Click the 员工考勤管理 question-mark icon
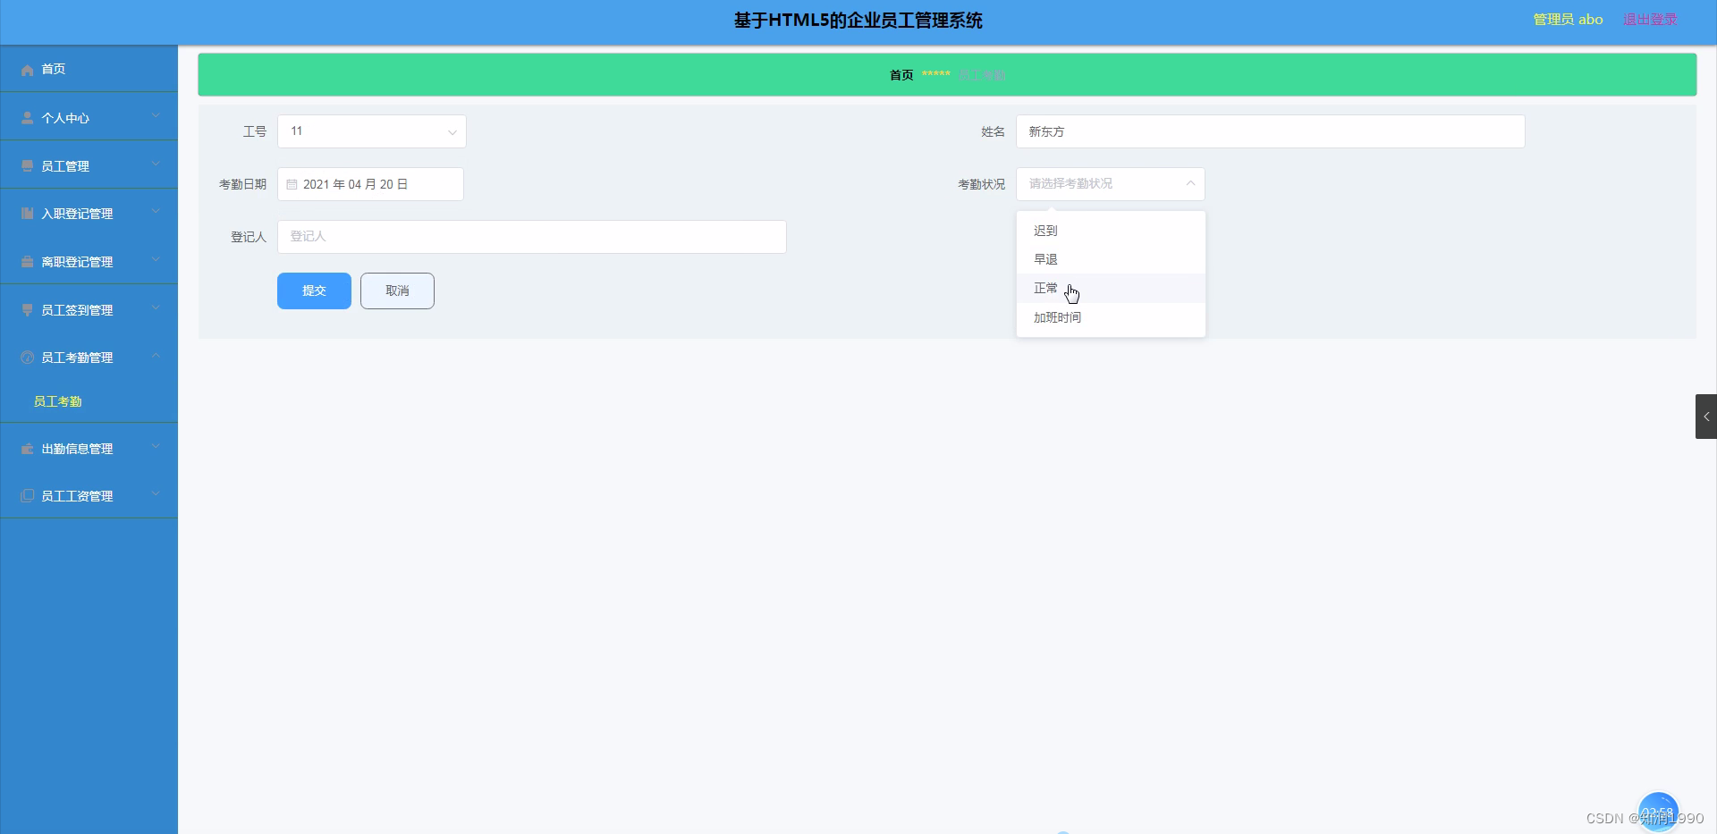The width and height of the screenshot is (1717, 834). [26, 357]
